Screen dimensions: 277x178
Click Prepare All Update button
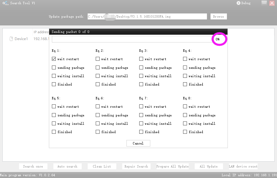click(172, 166)
